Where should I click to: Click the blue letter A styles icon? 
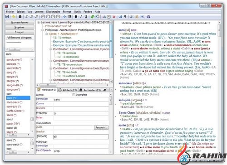coord(121,17)
